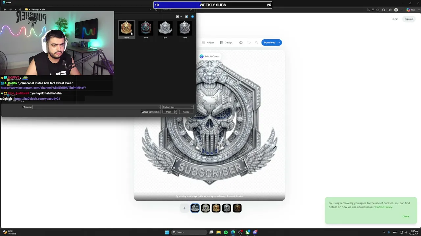The height and width of the screenshot is (236, 421).
Task: Click Edit in Canva button
Action: point(210,56)
